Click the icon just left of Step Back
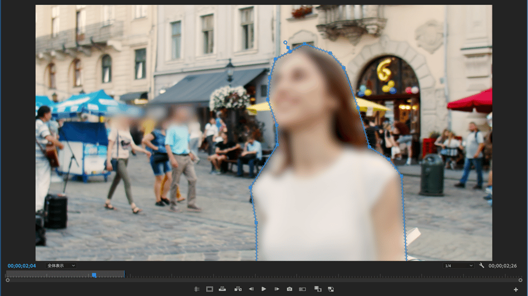Viewport: 528px width, 296px height. point(238,289)
